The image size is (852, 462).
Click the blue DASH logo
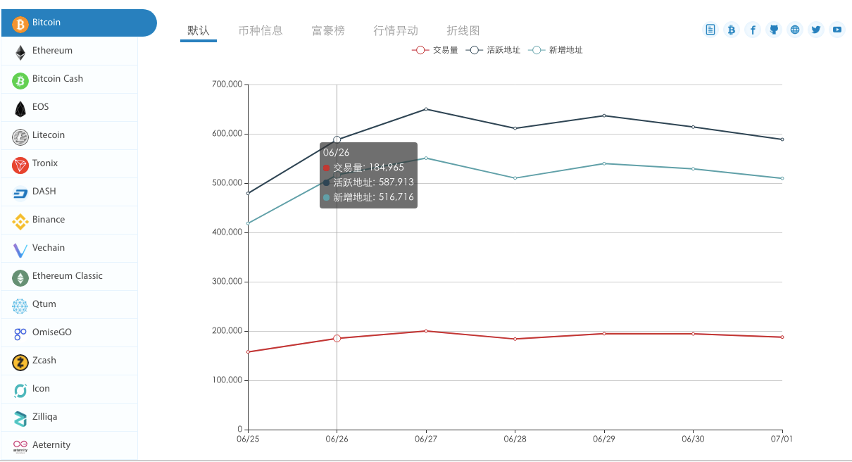20,194
